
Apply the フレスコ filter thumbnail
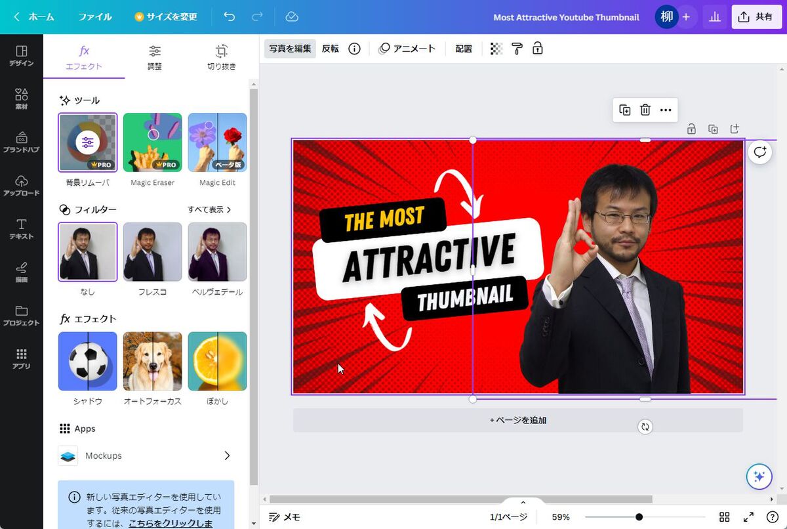(153, 252)
